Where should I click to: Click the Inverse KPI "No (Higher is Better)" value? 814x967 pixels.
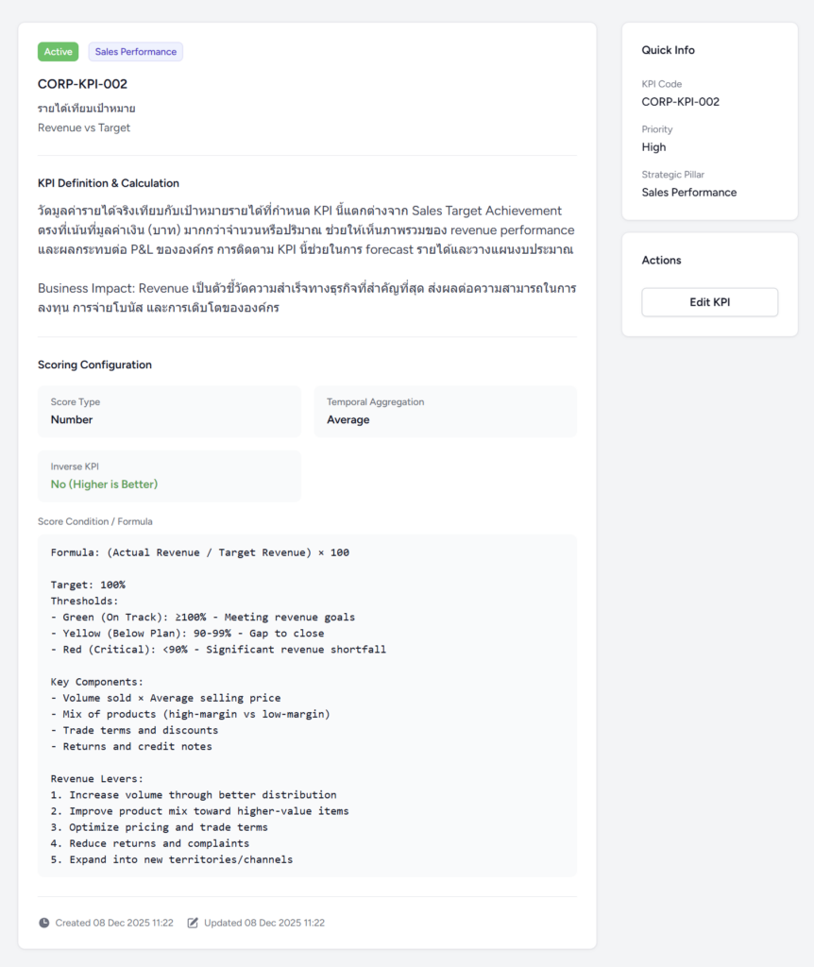click(x=104, y=484)
